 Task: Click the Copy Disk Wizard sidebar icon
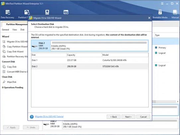pos(4,51)
